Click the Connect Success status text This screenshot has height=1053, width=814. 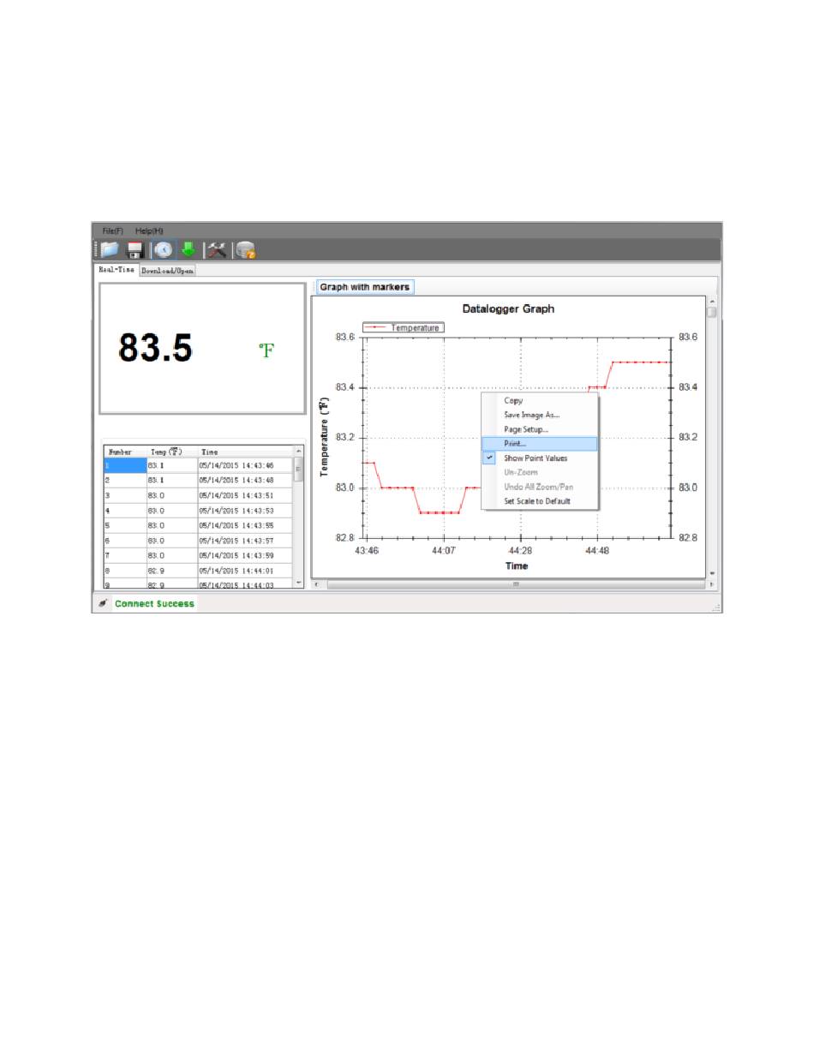click(154, 603)
